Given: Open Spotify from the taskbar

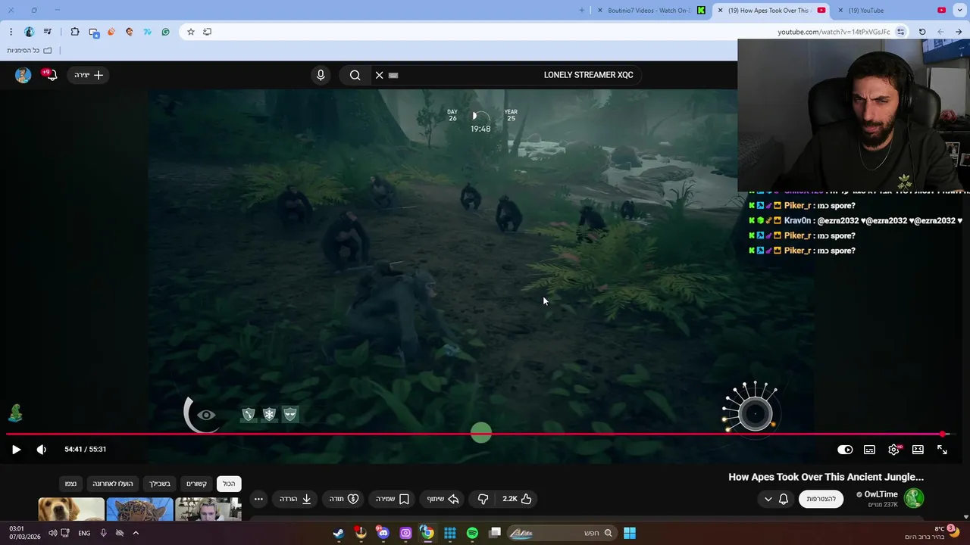Looking at the screenshot, I should (x=472, y=533).
